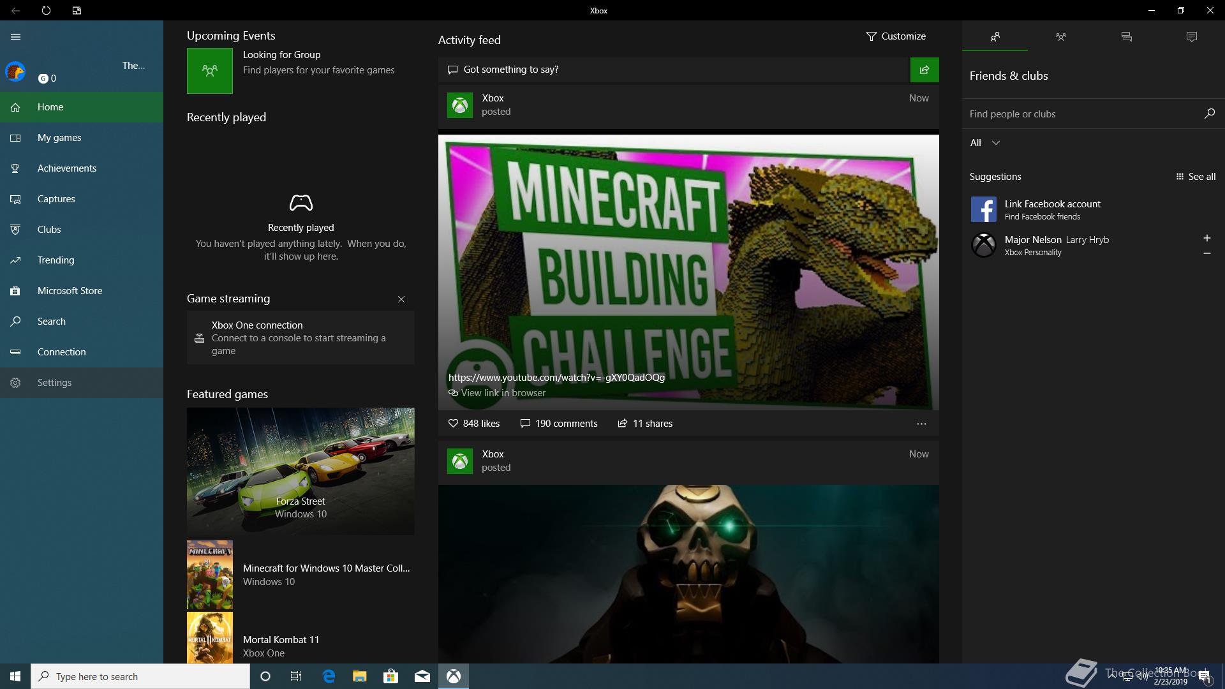1225x689 pixels.
Task: Click View link in browser
Action: 497,393
